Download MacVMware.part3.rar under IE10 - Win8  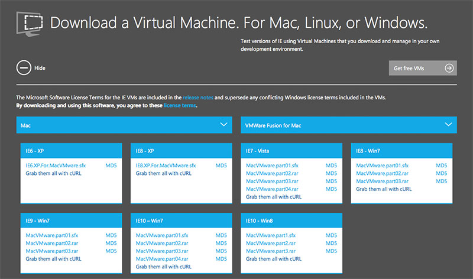[x=271, y=251]
